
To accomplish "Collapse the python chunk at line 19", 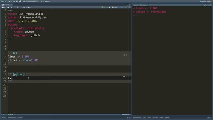I will pos(7,74).
